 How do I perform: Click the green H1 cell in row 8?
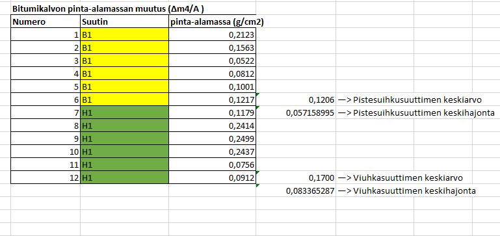pos(124,125)
